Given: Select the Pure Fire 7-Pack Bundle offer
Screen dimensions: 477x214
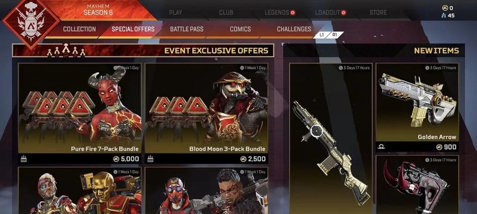Looking at the screenshot, I should click(80, 113).
